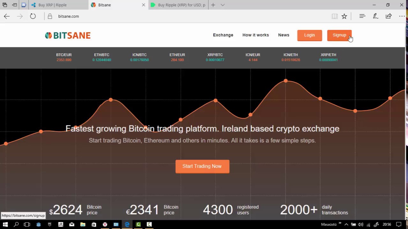Select ICN/BTC ticker pair
Image resolution: width=408 pixels, height=229 pixels.
139,57
